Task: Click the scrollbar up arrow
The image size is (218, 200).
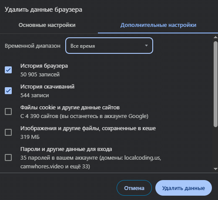Action: [215, 37]
